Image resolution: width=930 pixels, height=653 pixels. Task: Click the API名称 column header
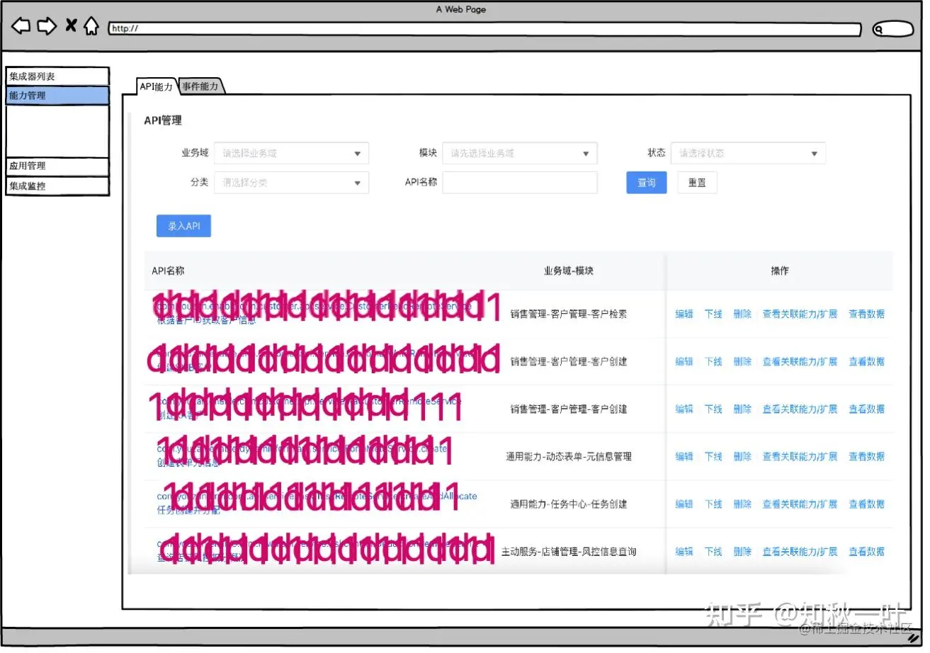tap(169, 271)
